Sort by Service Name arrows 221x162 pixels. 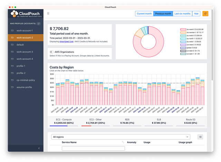[x=123, y=142]
